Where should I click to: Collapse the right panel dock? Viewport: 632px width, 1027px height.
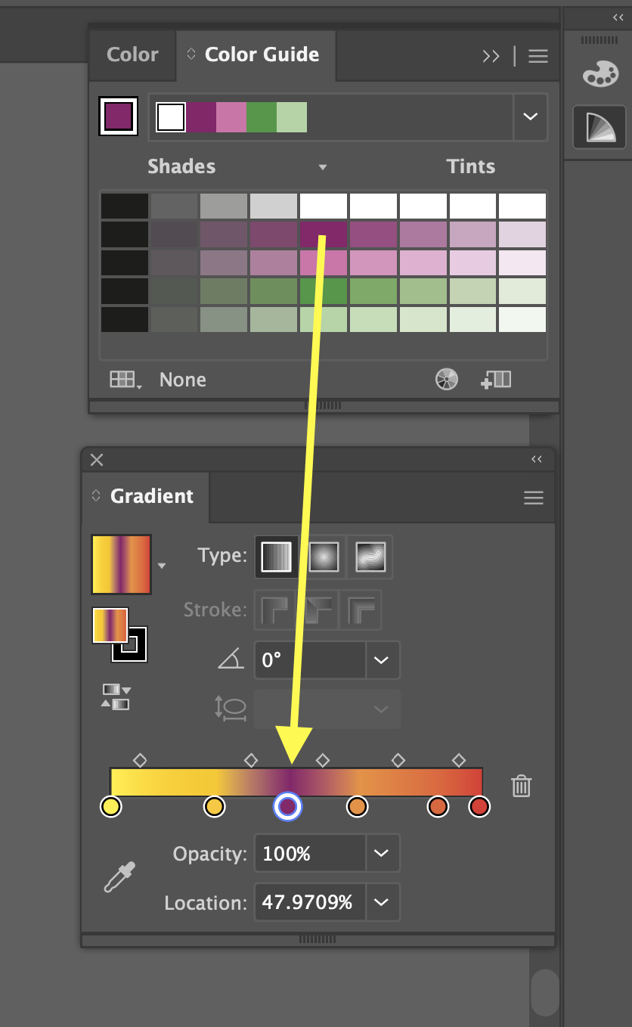617,17
